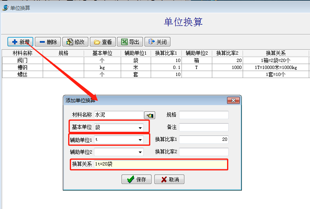Expand the 辅助单位1 dropdown
The image size is (310, 209).
coord(140,140)
